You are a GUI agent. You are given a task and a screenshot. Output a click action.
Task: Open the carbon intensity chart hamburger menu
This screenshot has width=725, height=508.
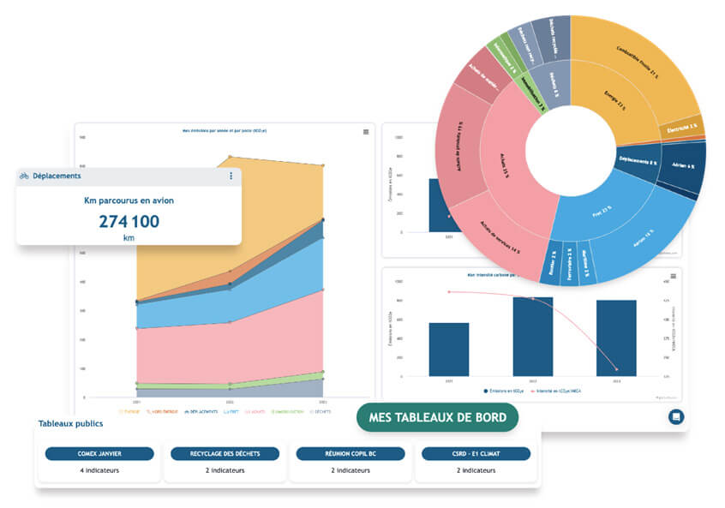pyautogui.click(x=674, y=277)
